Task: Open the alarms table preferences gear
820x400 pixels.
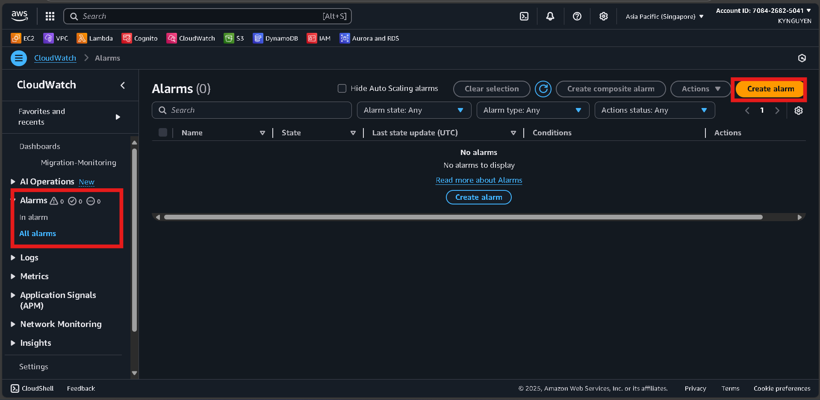Action: tap(798, 110)
